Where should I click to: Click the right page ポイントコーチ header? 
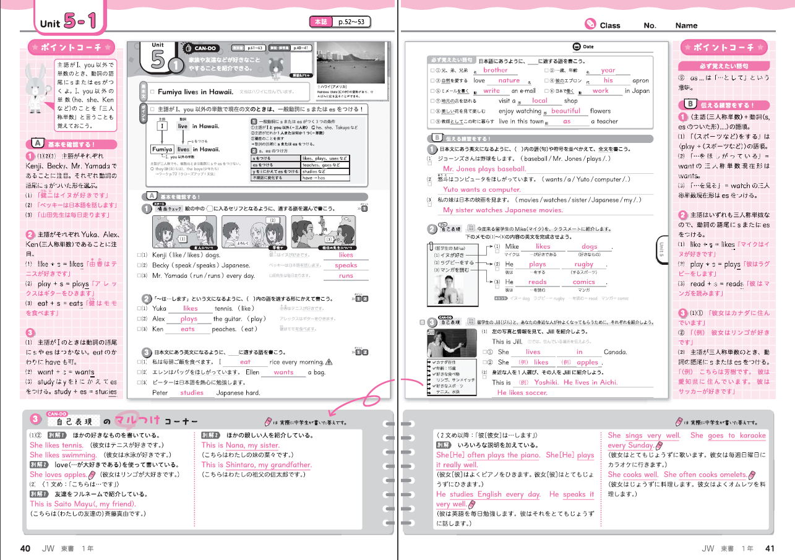click(724, 47)
